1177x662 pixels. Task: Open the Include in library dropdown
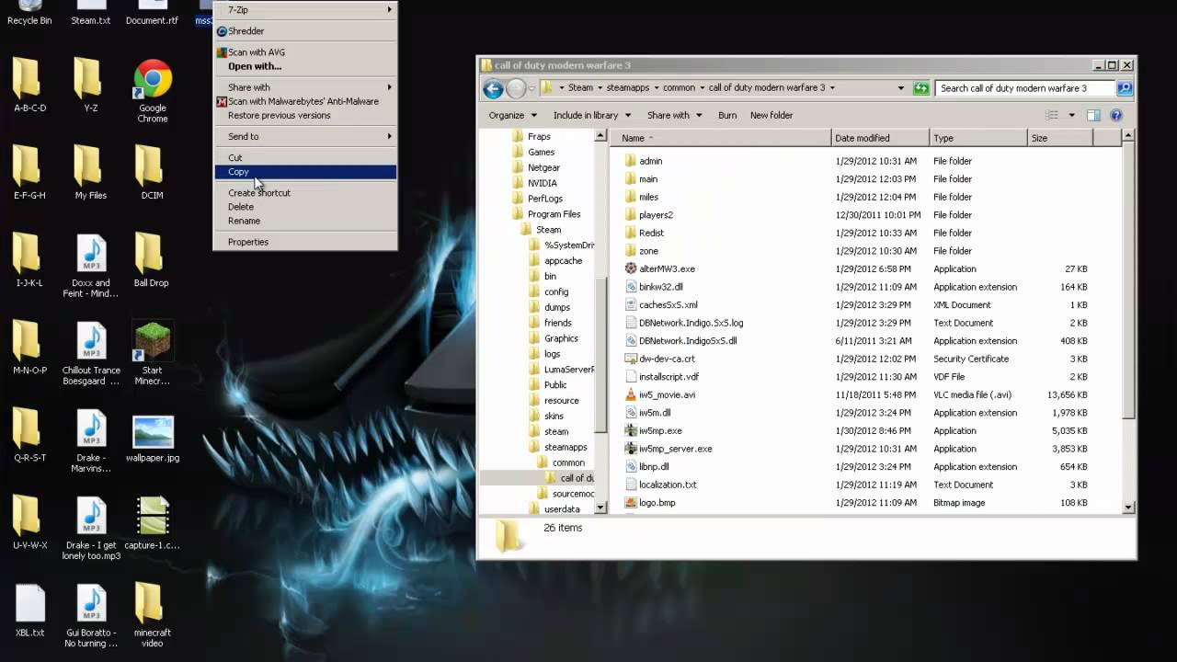(592, 116)
